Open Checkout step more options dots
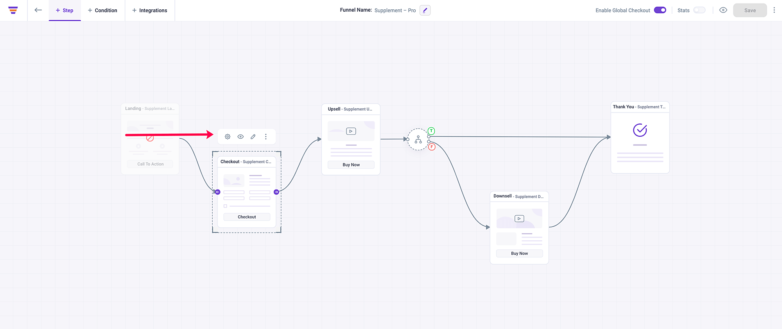The image size is (782, 329). (x=266, y=137)
